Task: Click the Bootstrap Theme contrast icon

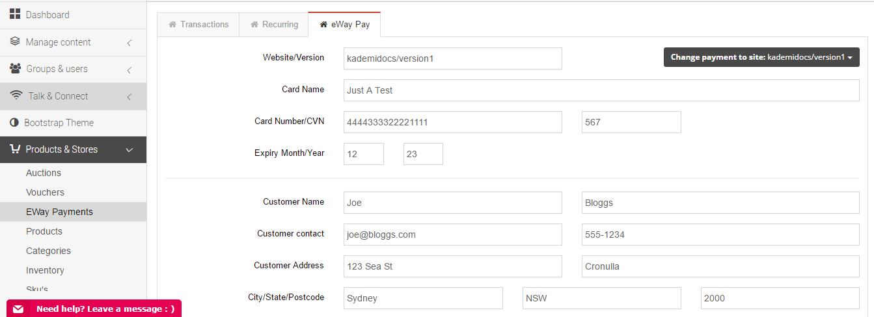Action: pyautogui.click(x=14, y=122)
